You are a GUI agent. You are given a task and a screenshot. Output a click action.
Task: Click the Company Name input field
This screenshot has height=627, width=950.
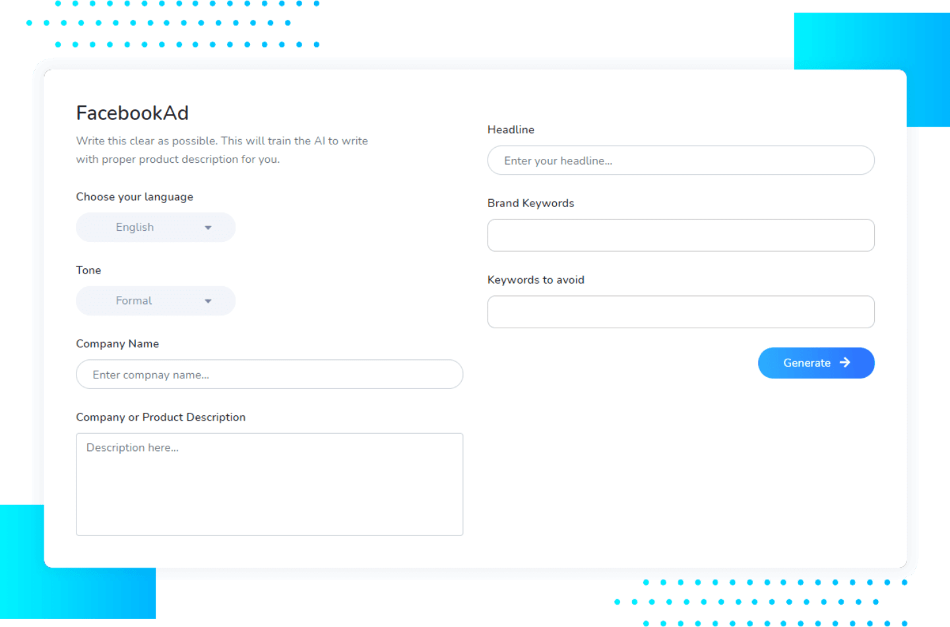point(269,374)
